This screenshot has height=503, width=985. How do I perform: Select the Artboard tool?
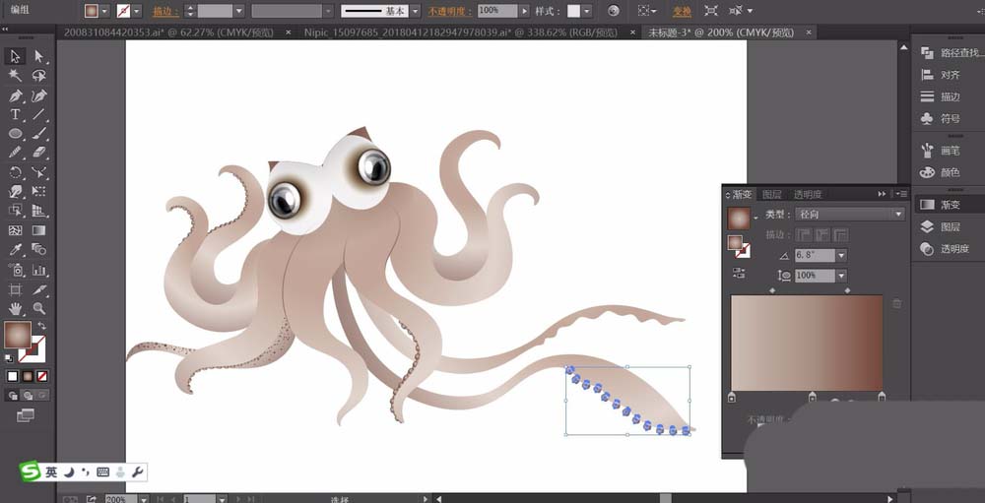(x=15, y=289)
